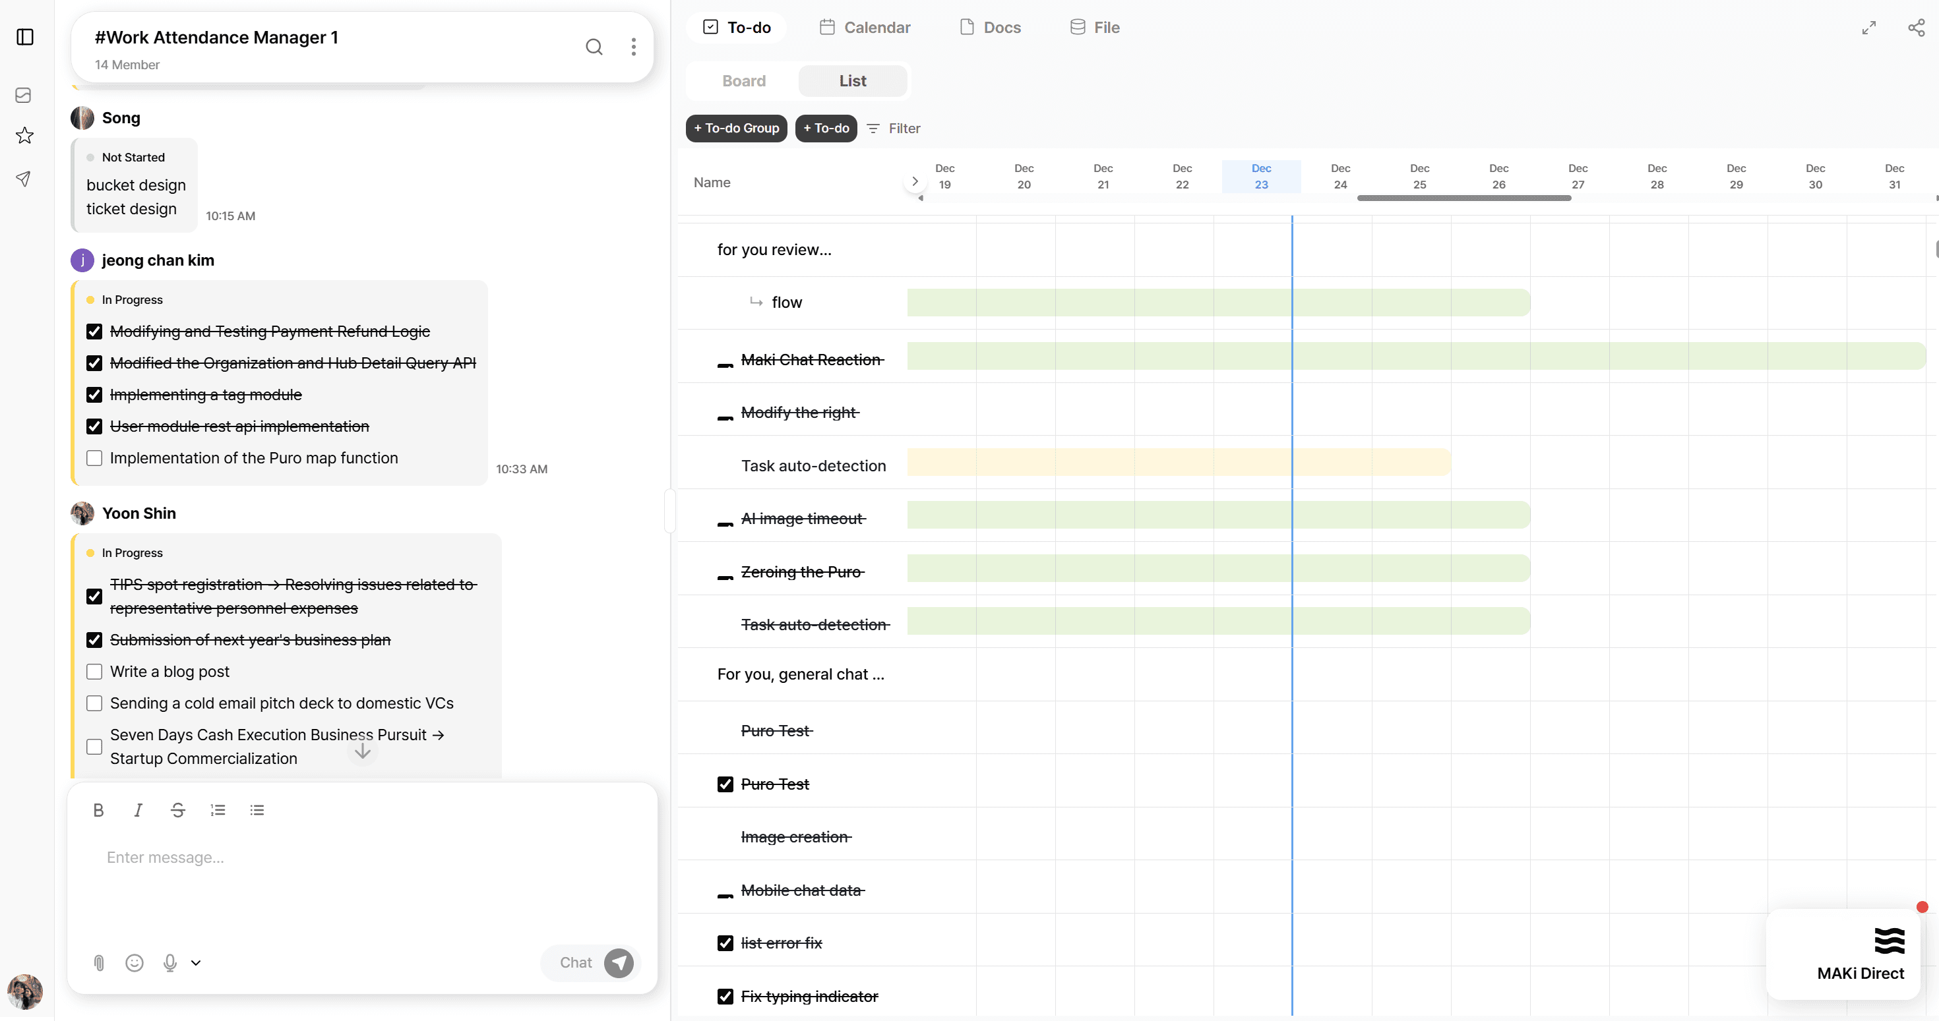Click the search icon in chat header

click(594, 47)
